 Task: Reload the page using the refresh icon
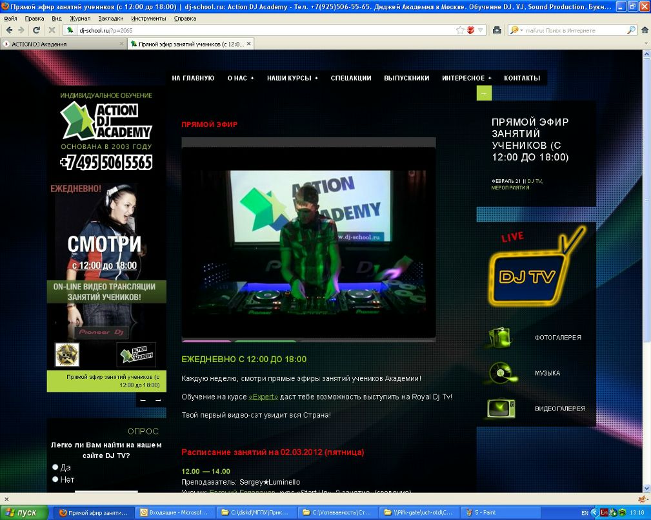(37, 30)
